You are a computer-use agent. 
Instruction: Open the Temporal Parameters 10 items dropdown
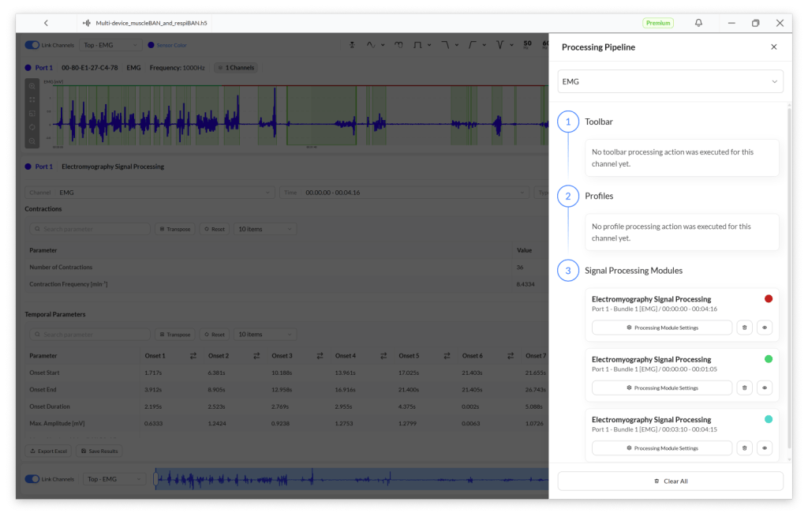point(265,335)
